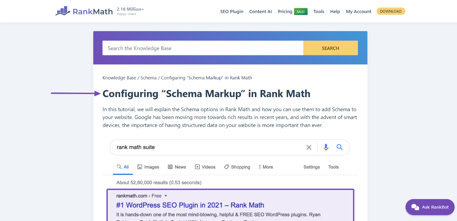The height and width of the screenshot is (221, 457).
Task: Click the 'About 52,80,000 results' text
Action: coord(159,182)
